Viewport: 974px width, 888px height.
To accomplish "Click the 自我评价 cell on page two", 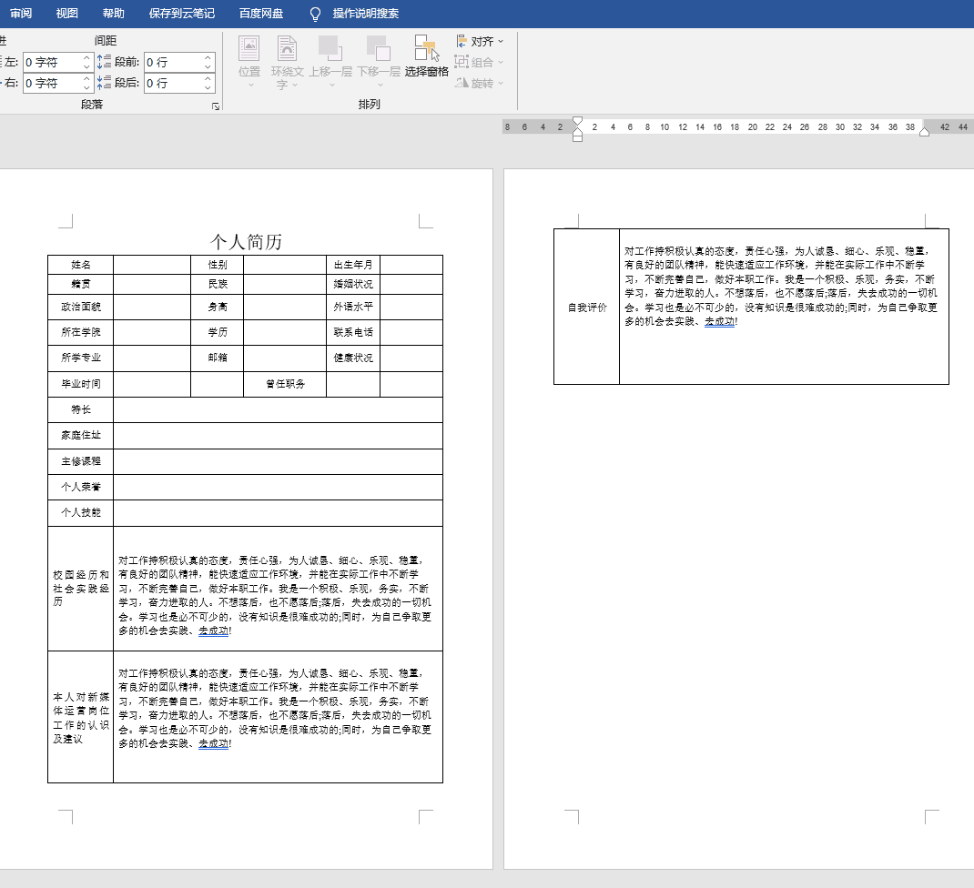I will click(x=587, y=308).
